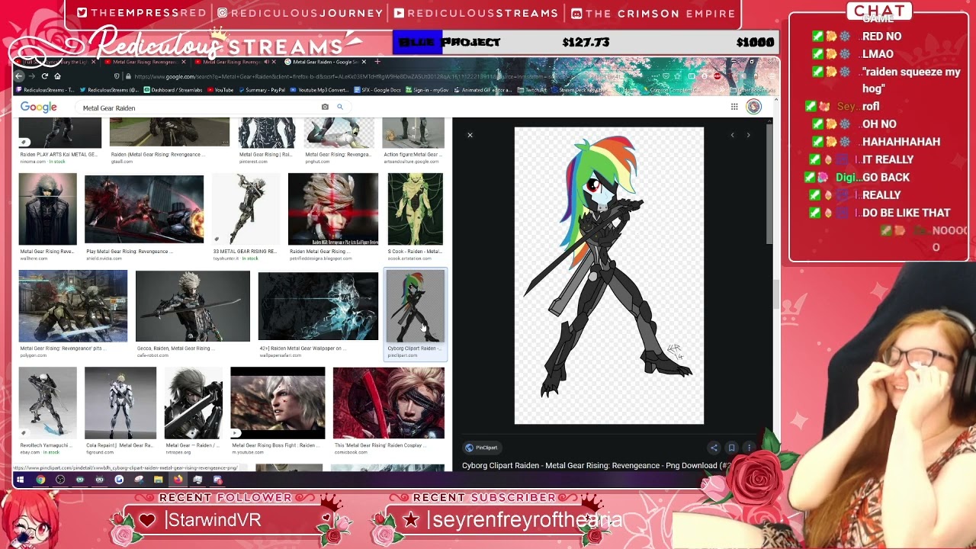This screenshot has height=549, width=976.
Task: Click the Google logo
Action: pos(39,108)
